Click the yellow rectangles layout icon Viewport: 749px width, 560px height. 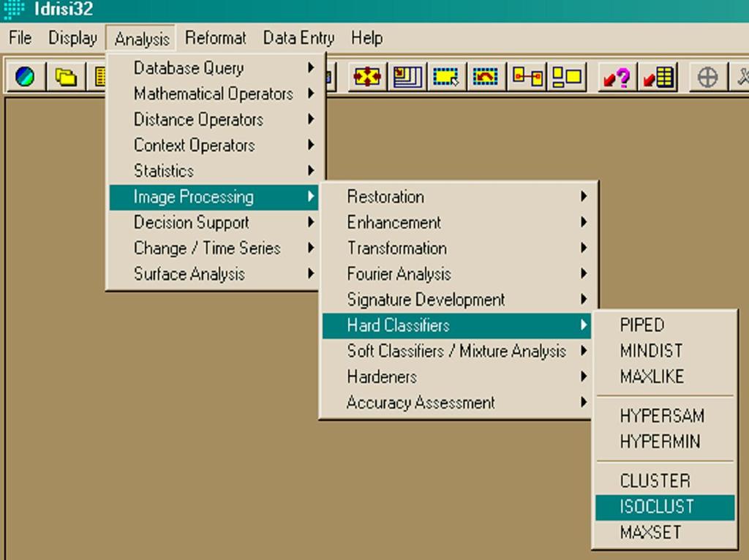coord(567,76)
